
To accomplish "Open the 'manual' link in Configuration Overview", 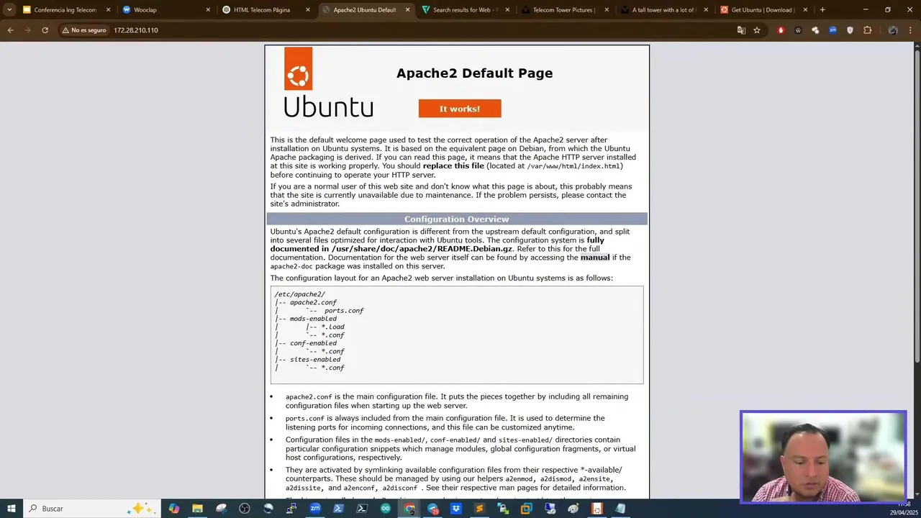I will tap(595, 258).
